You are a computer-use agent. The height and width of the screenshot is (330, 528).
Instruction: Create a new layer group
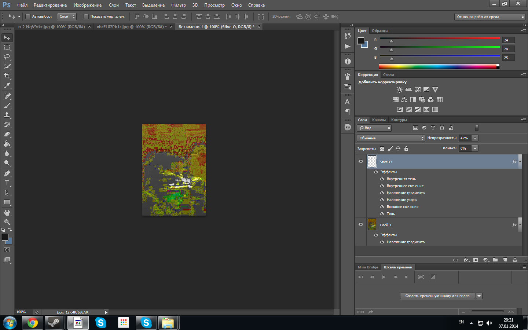(x=495, y=260)
